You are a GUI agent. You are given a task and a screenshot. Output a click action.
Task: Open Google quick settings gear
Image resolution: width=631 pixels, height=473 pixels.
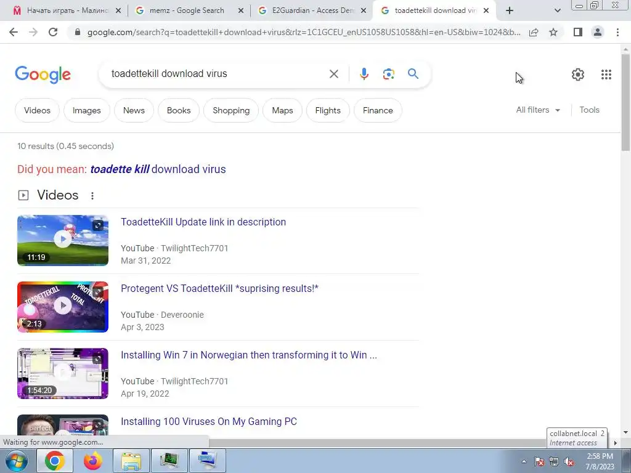pos(578,75)
